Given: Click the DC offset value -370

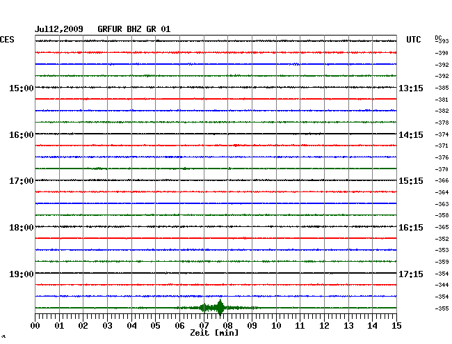Looking at the screenshot, I should 442,169.
